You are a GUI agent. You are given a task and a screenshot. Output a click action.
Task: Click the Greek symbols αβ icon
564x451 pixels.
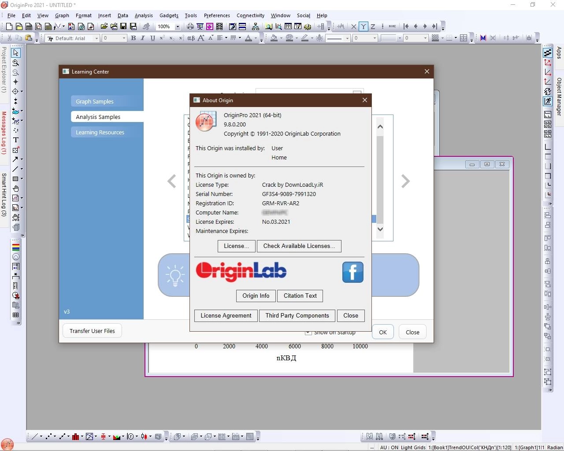[x=191, y=38]
